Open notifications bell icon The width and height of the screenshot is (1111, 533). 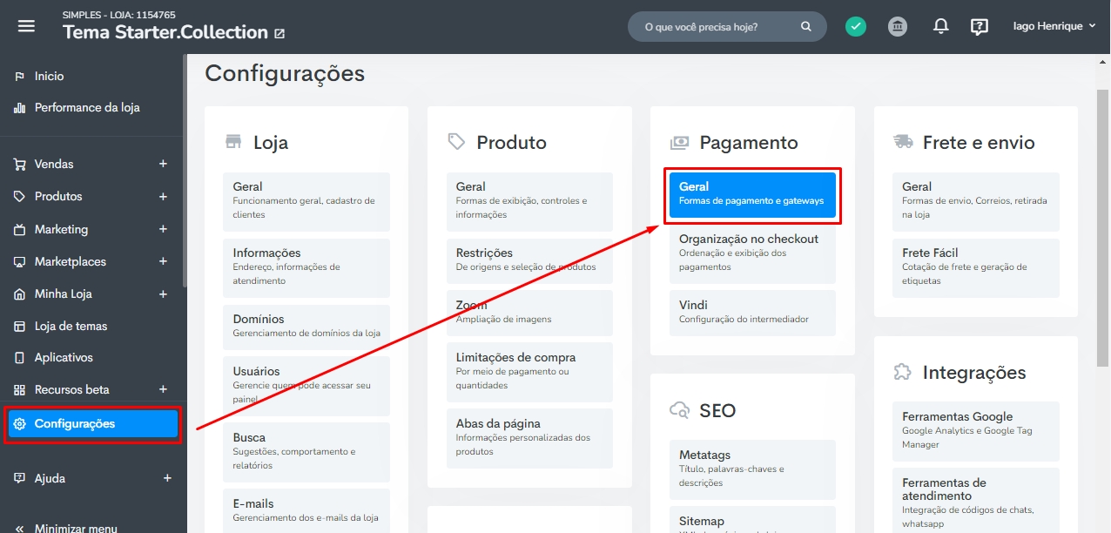(940, 27)
